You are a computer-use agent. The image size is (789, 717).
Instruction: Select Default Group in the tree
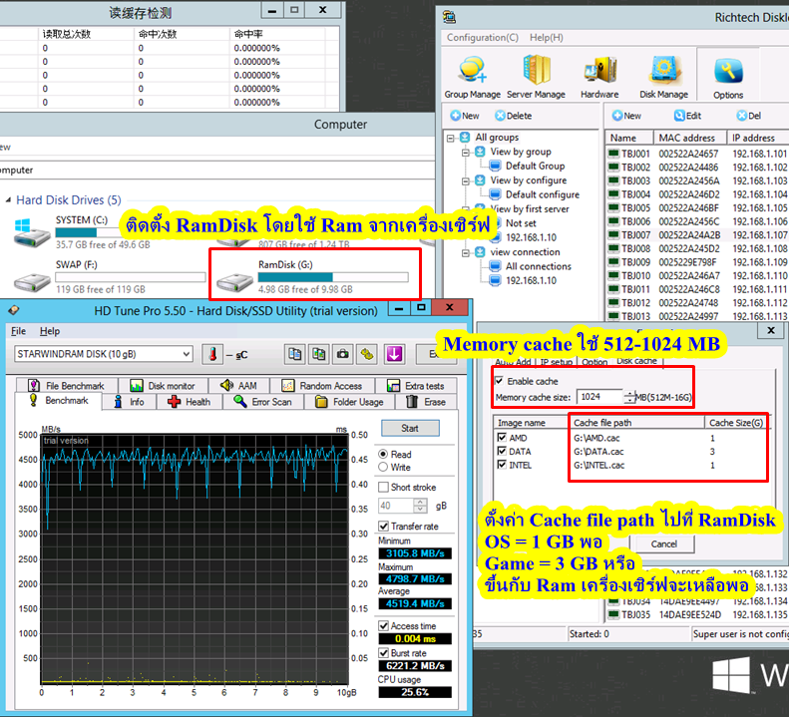(x=535, y=167)
